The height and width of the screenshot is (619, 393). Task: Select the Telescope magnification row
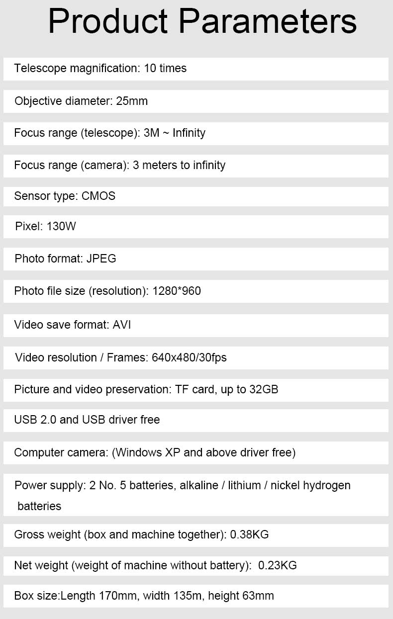click(x=196, y=69)
